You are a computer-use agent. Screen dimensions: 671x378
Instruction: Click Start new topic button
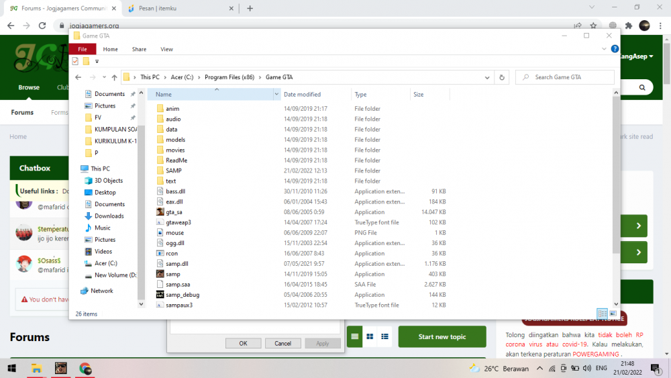(442, 336)
